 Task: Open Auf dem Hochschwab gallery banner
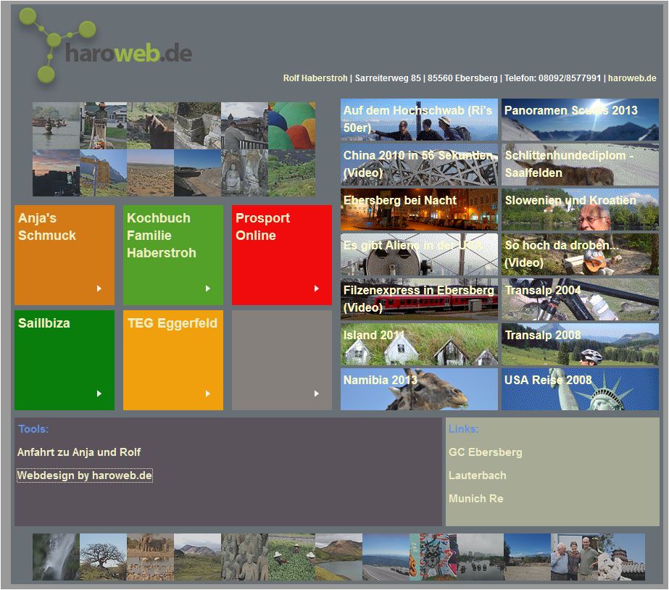pyautogui.click(x=419, y=120)
